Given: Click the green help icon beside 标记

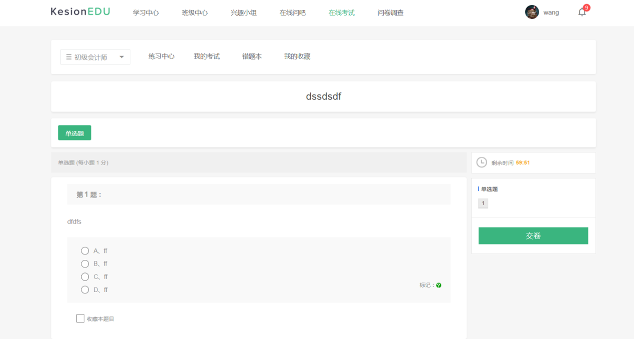Looking at the screenshot, I should tap(439, 285).
